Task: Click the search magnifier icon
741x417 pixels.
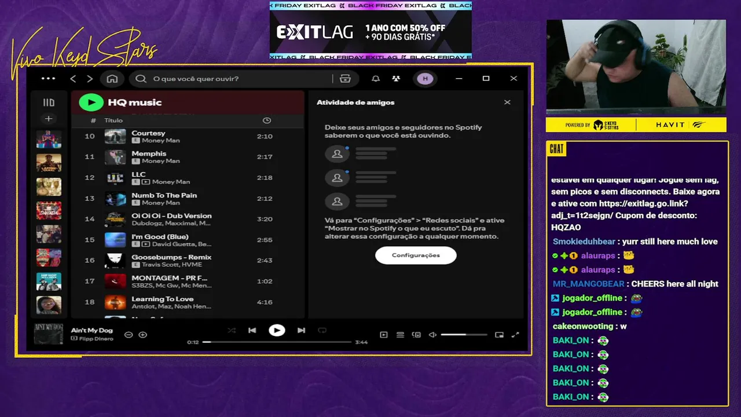Action: coord(141,79)
